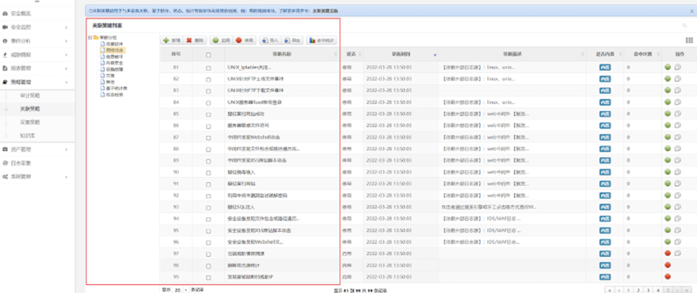Click the green plus 新增 button
The width and height of the screenshot is (697, 293).
coord(172,40)
